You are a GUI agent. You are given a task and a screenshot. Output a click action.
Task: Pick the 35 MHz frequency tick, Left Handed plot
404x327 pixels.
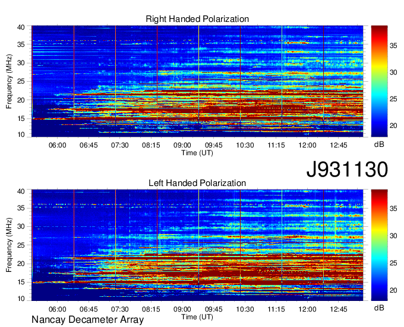[21, 208]
